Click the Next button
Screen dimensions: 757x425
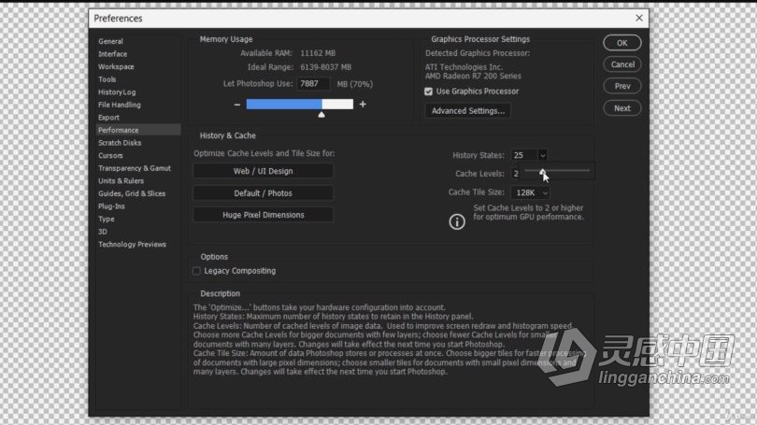(621, 108)
